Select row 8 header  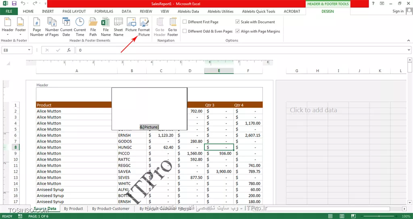tap(16, 147)
